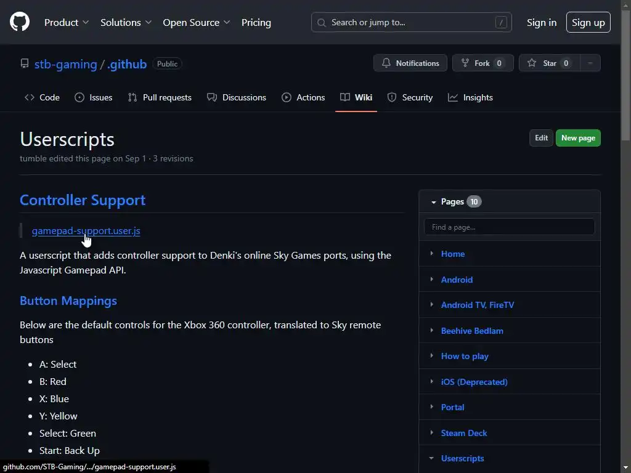631x473 pixels.
Task: Open the stb-gaming organization link
Action: (x=65, y=64)
